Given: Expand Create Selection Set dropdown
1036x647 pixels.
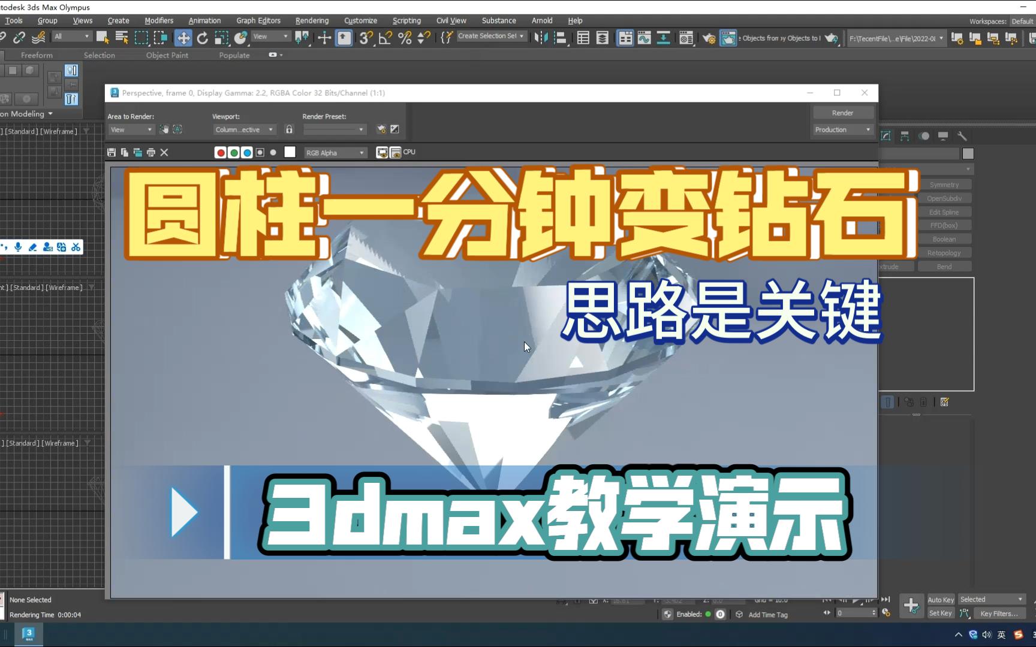Looking at the screenshot, I should (491, 36).
